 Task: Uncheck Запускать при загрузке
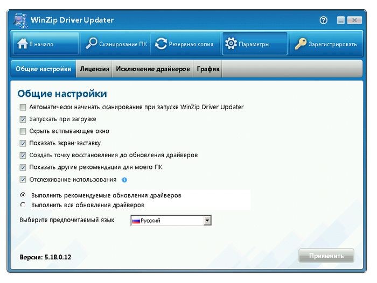pos(23,119)
